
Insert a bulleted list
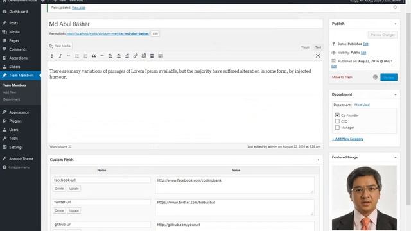pos(77,56)
